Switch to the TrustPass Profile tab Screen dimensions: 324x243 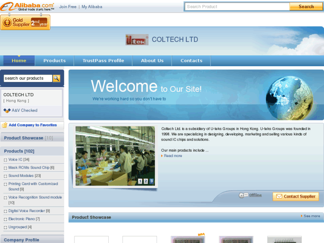pyautogui.click(x=103, y=61)
